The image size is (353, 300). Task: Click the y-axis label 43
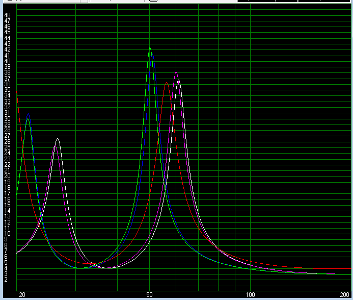click(x=7, y=44)
